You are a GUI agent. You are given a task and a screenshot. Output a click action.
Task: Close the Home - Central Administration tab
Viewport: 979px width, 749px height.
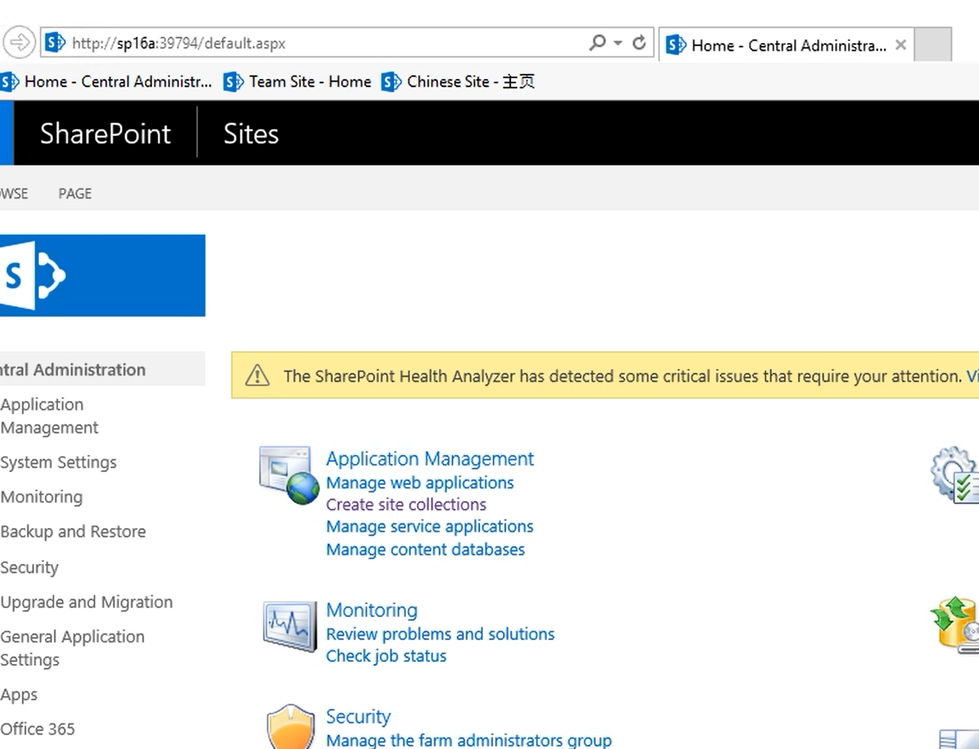point(901,45)
